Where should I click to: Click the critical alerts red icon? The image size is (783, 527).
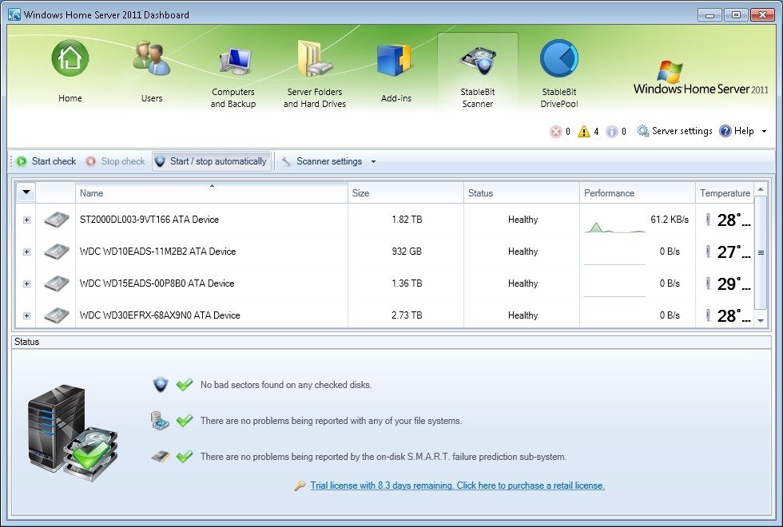[556, 131]
